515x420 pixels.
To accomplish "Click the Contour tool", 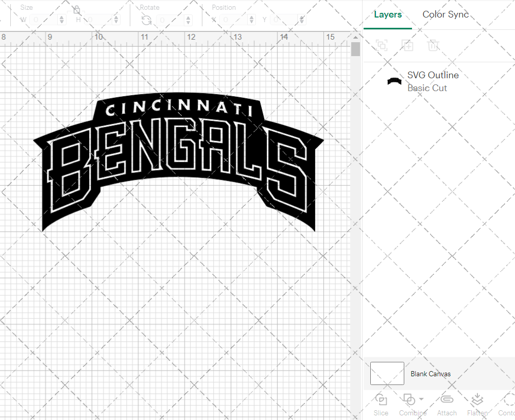I will click(x=507, y=405).
